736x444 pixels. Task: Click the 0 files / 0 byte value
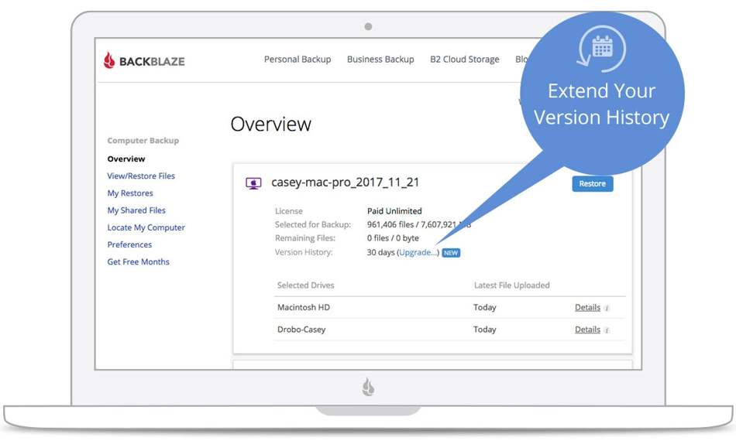click(393, 238)
